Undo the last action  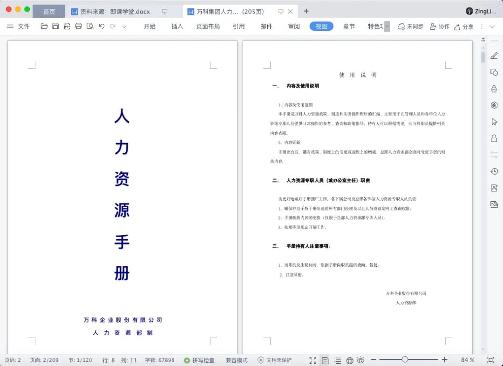pyautogui.click(x=102, y=26)
